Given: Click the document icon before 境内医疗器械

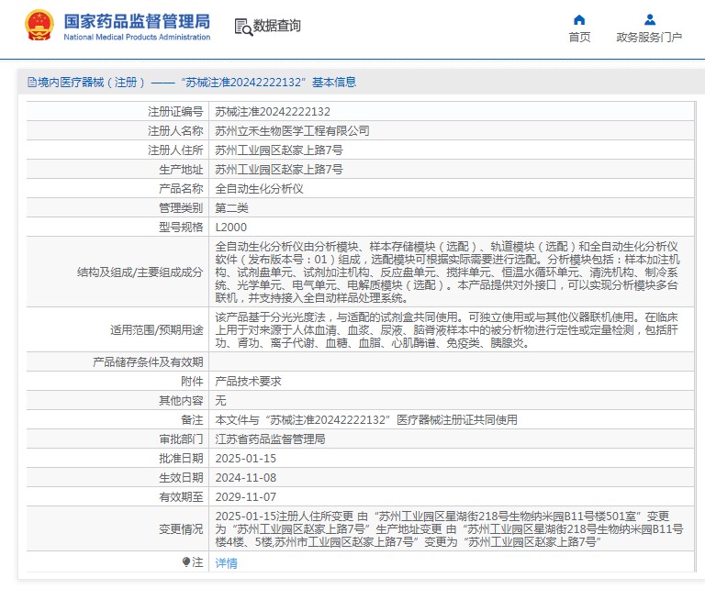Looking at the screenshot, I should tap(31, 83).
